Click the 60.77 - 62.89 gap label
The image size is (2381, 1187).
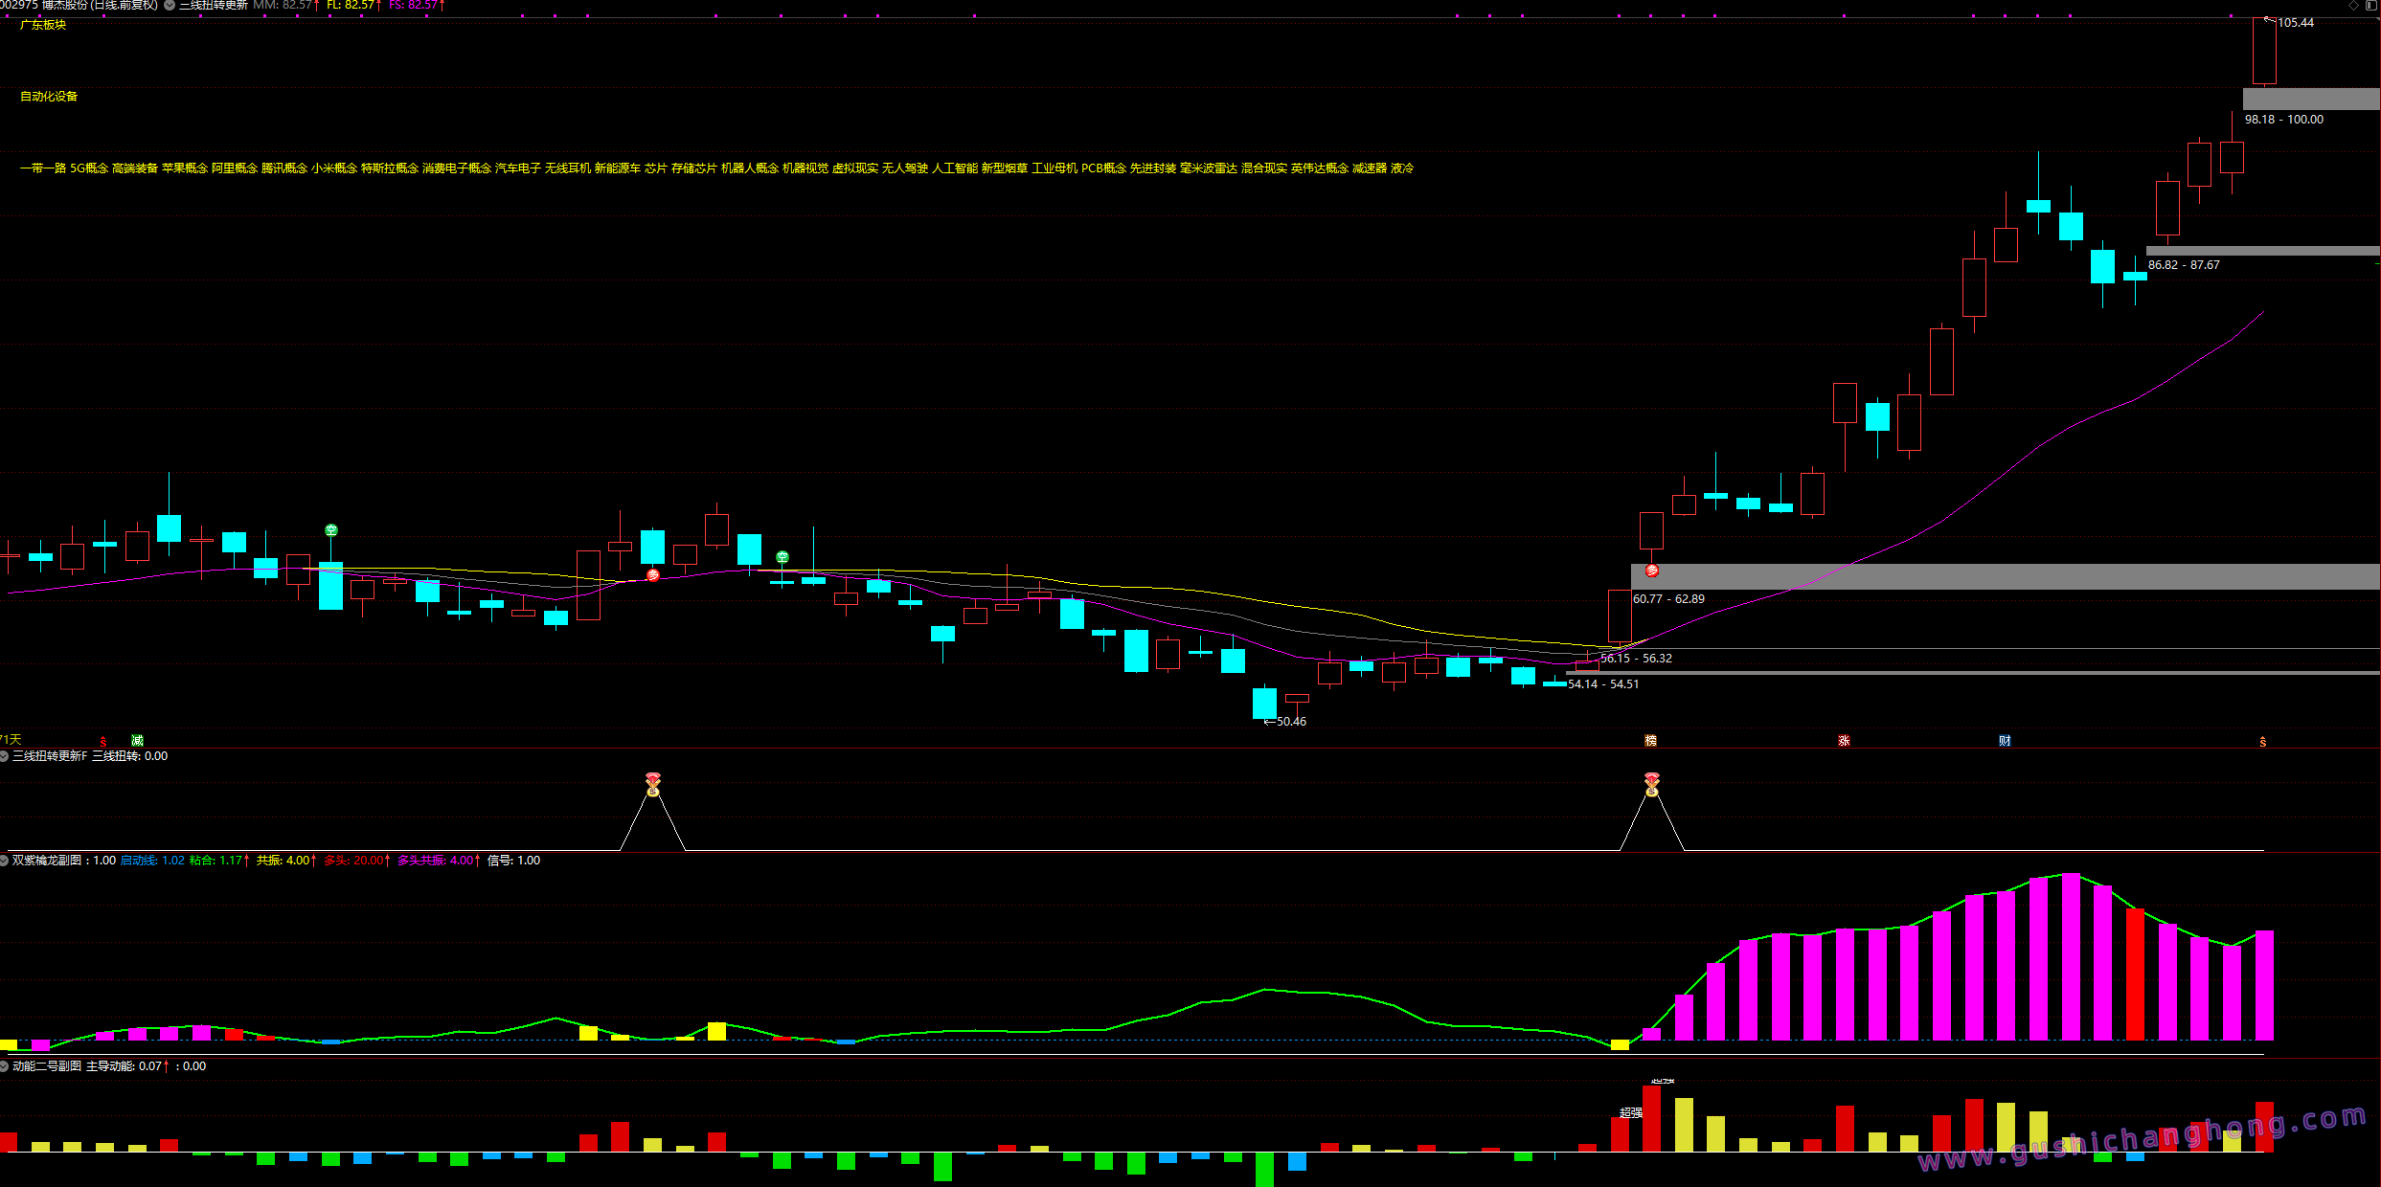[x=1668, y=599]
